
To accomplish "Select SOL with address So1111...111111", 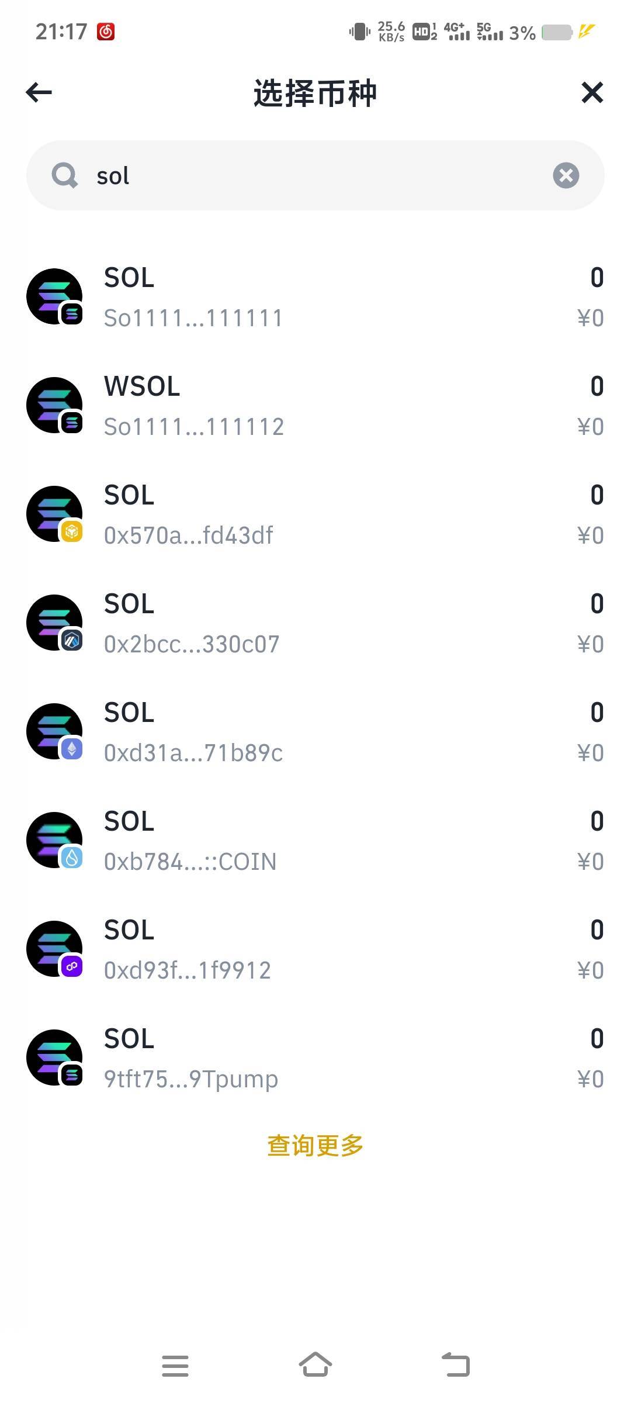I will pyautogui.click(x=315, y=297).
